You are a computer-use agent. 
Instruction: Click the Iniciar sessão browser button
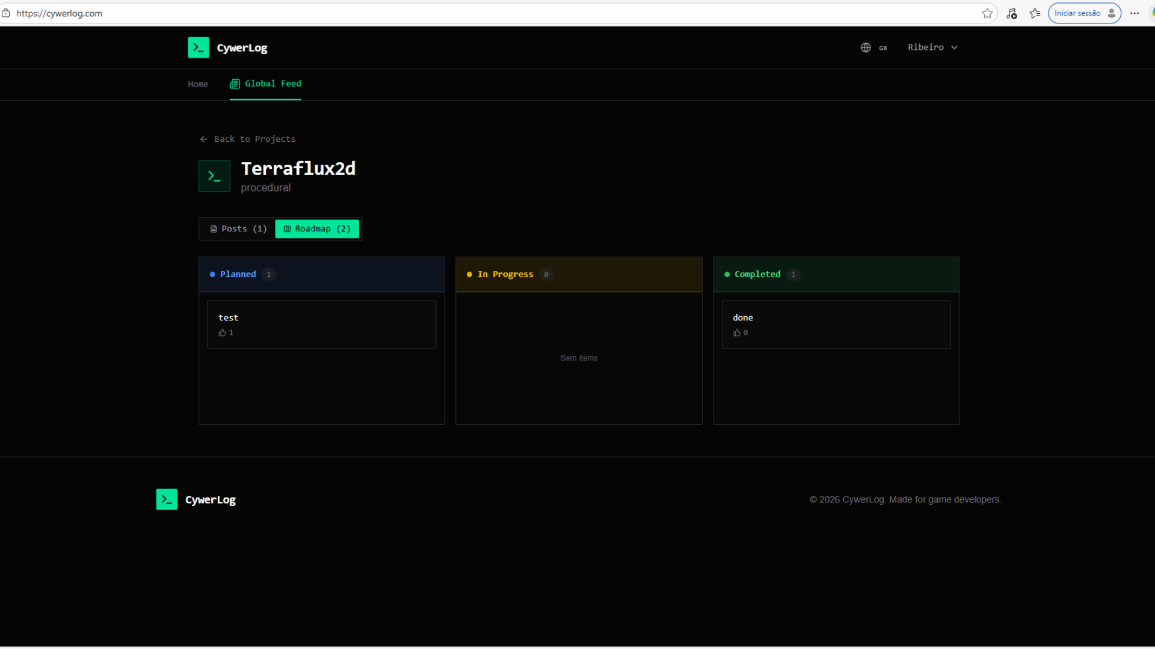(x=1083, y=13)
